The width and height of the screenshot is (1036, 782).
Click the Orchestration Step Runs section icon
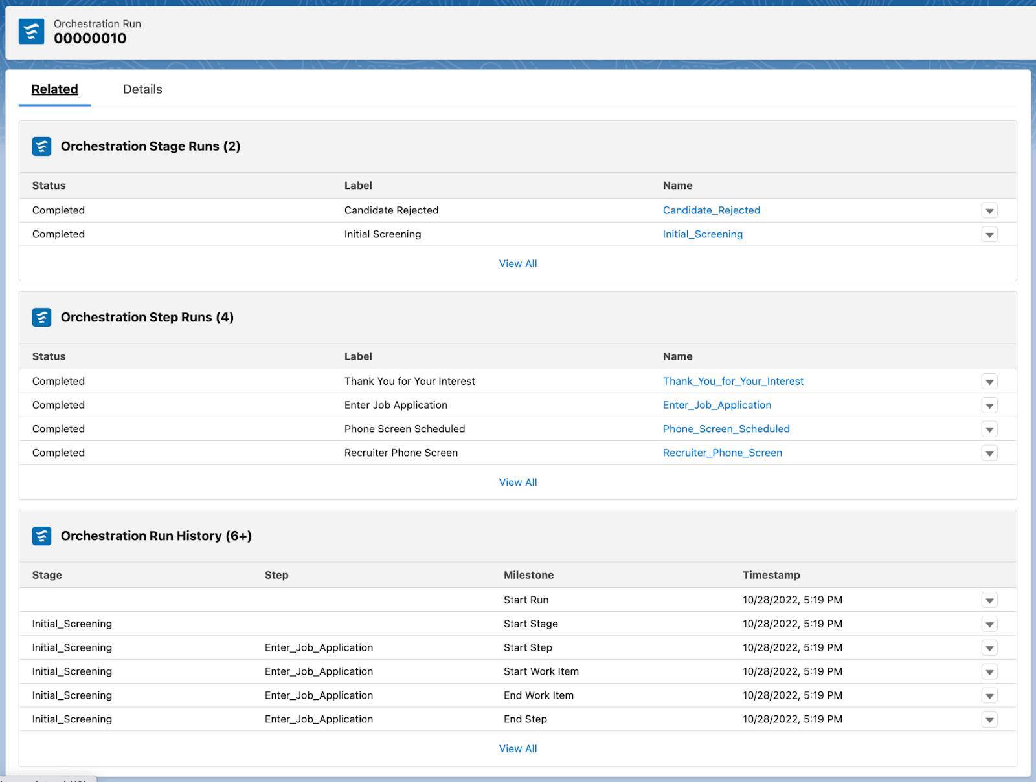(x=41, y=317)
